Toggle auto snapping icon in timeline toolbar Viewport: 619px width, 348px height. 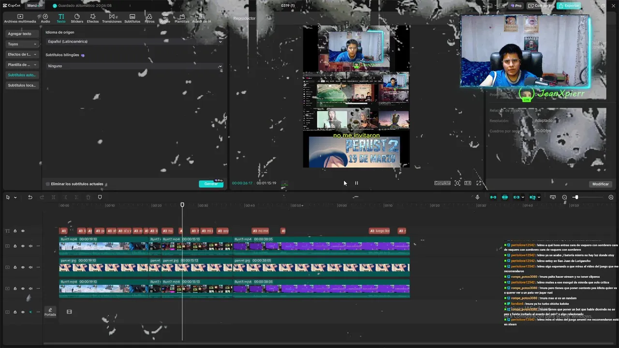tap(505, 197)
